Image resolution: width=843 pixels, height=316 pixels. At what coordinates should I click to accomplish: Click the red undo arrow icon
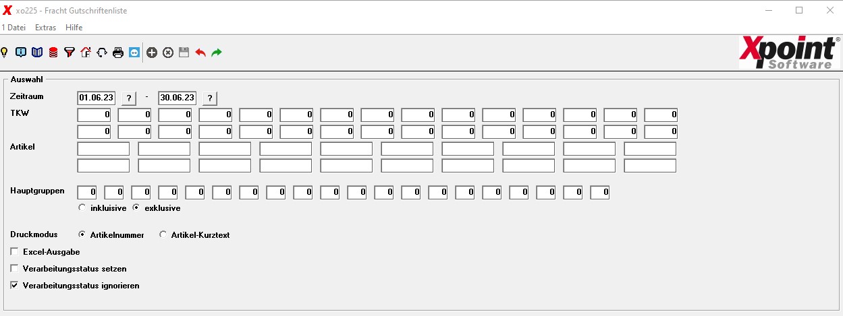[200, 53]
